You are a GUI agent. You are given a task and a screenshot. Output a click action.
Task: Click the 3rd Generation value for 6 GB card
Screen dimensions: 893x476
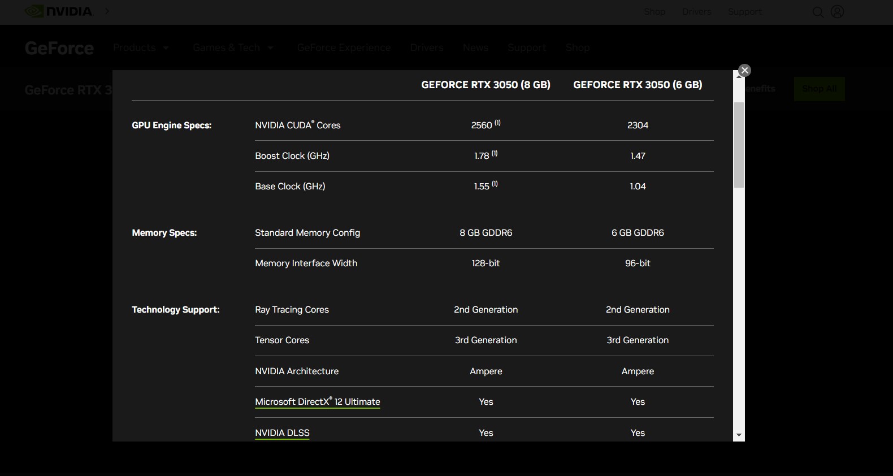click(x=638, y=340)
